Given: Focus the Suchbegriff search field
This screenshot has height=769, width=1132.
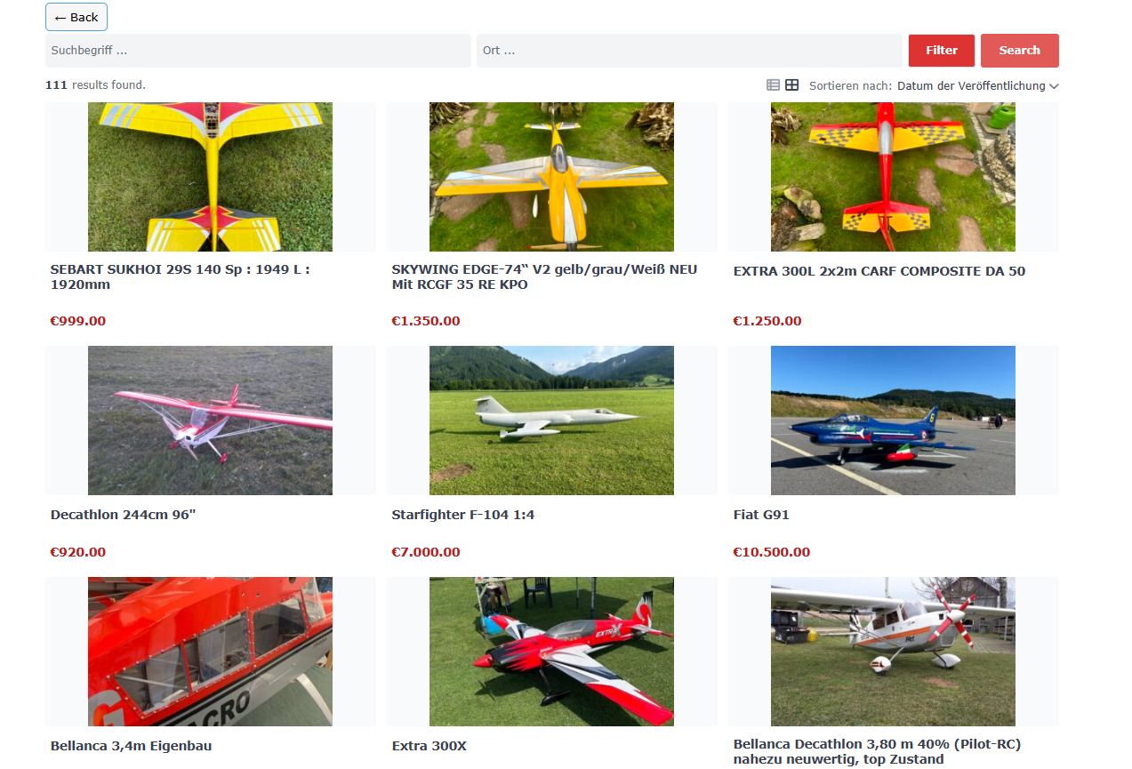Looking at the screenshot, I should pyautogui.click(x=258, y=51).
